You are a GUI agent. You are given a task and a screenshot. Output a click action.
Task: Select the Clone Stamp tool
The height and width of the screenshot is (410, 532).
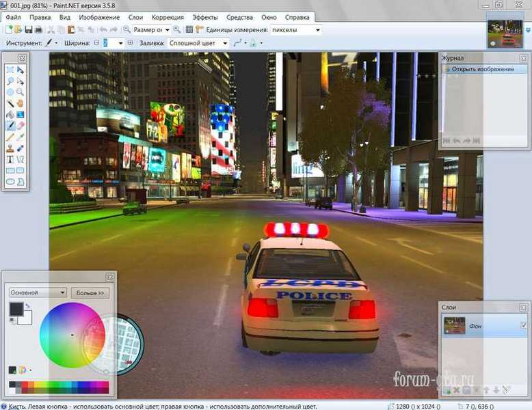[x=10, y=148]
